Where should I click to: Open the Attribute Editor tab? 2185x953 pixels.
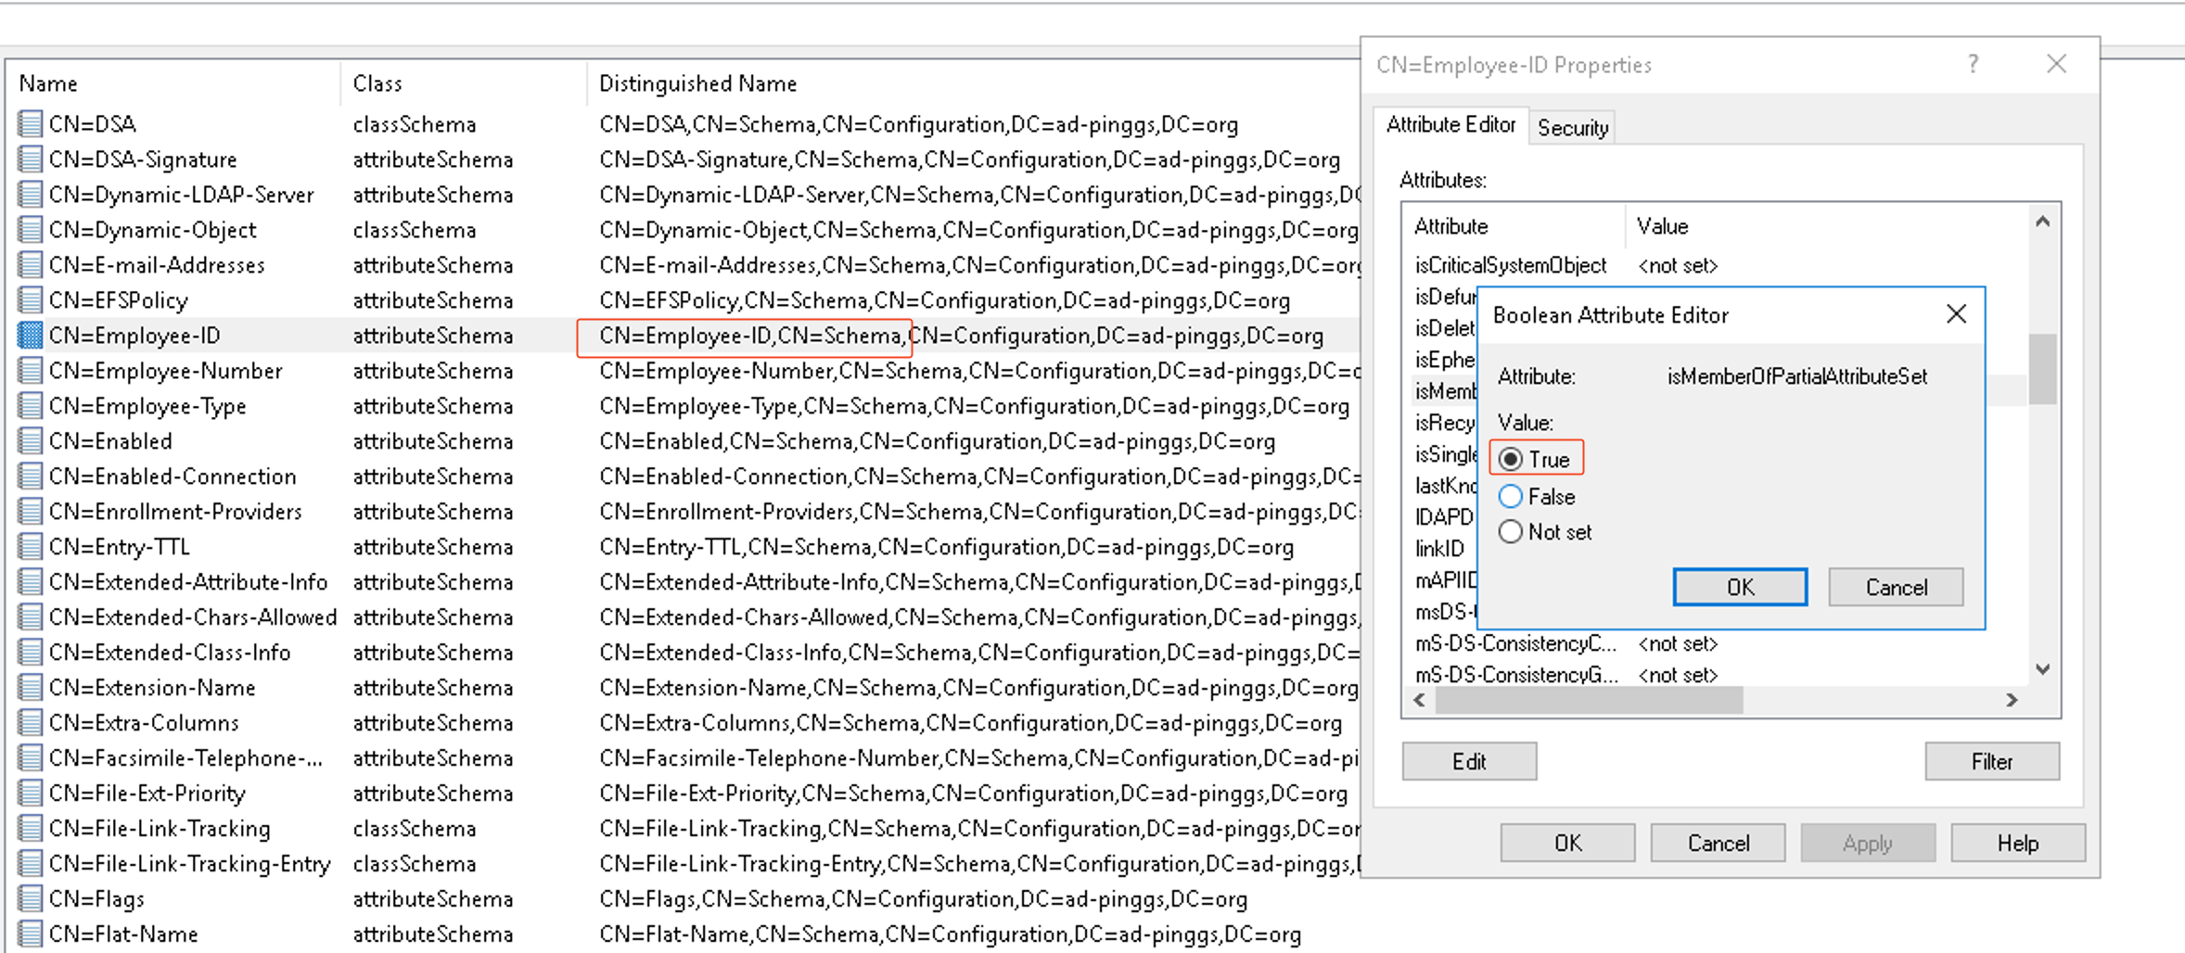point(1450,125)
